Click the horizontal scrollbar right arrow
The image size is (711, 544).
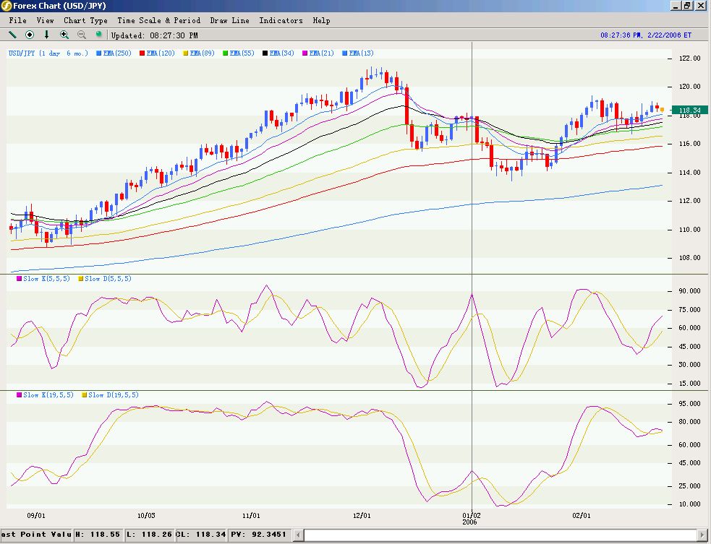[701, 535]
